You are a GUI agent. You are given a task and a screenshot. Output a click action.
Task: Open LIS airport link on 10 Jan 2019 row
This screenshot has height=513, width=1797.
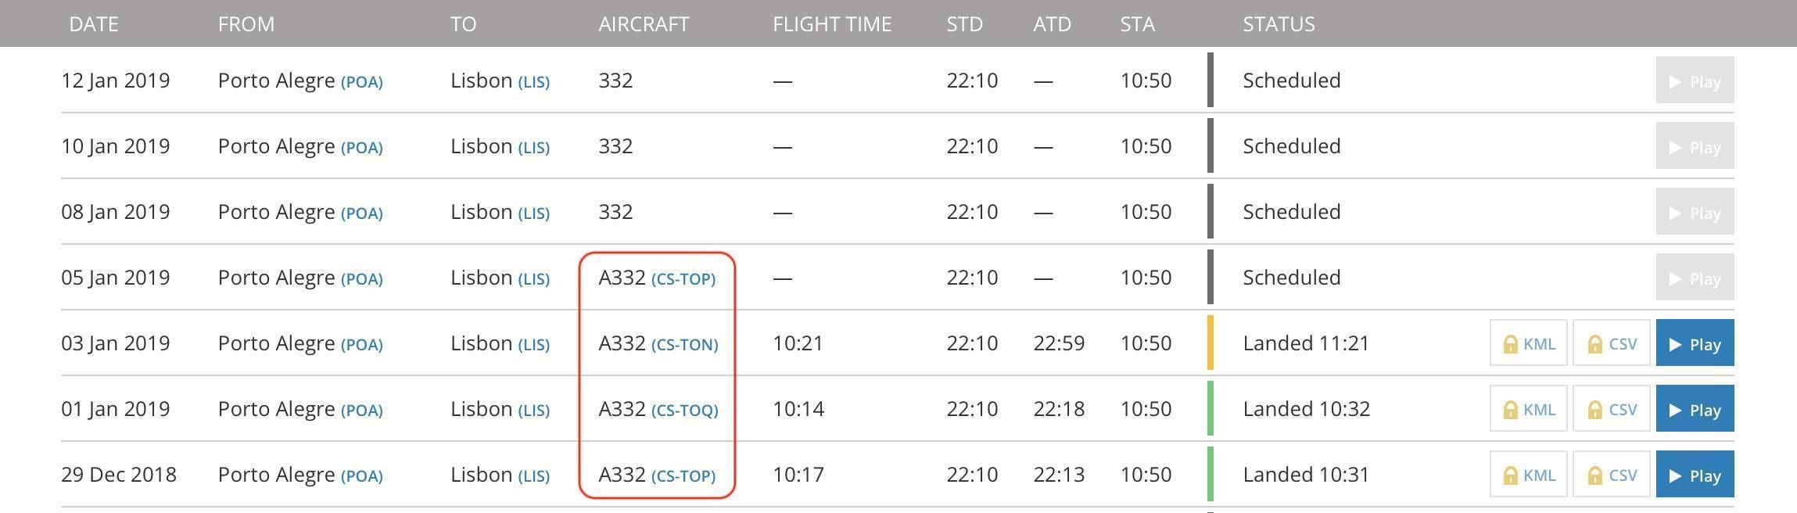[x=534, y=147]
